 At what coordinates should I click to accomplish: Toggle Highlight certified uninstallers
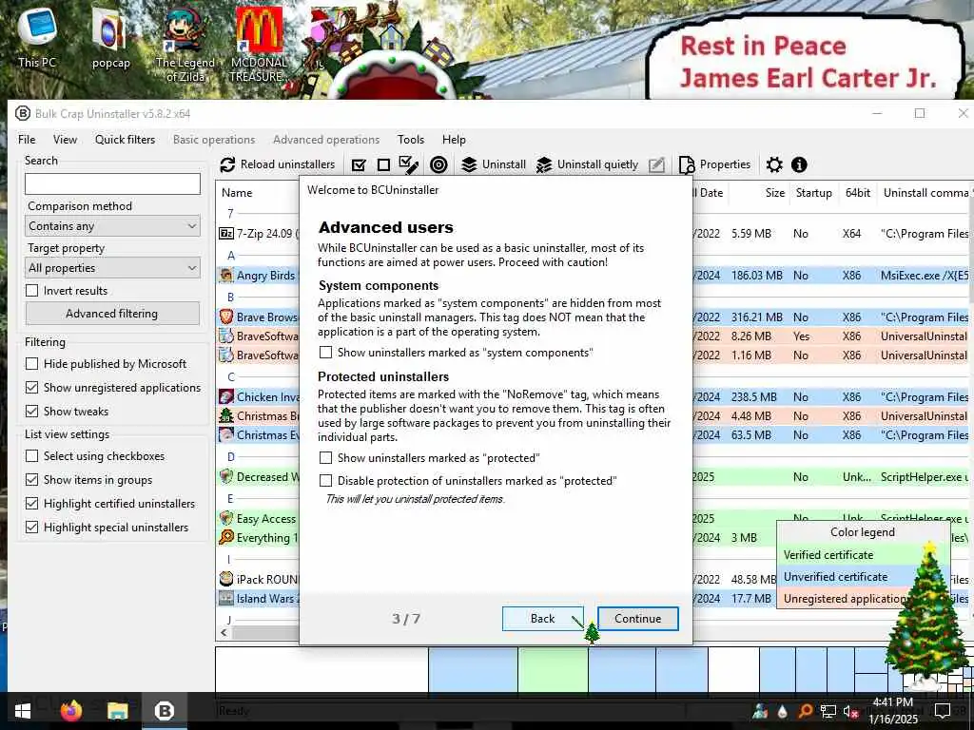click(x=31, y=504)
